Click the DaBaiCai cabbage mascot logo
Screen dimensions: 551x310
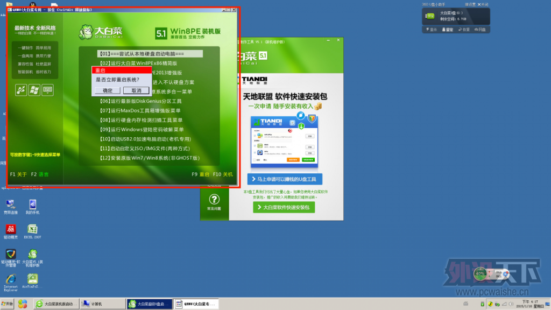86,32
